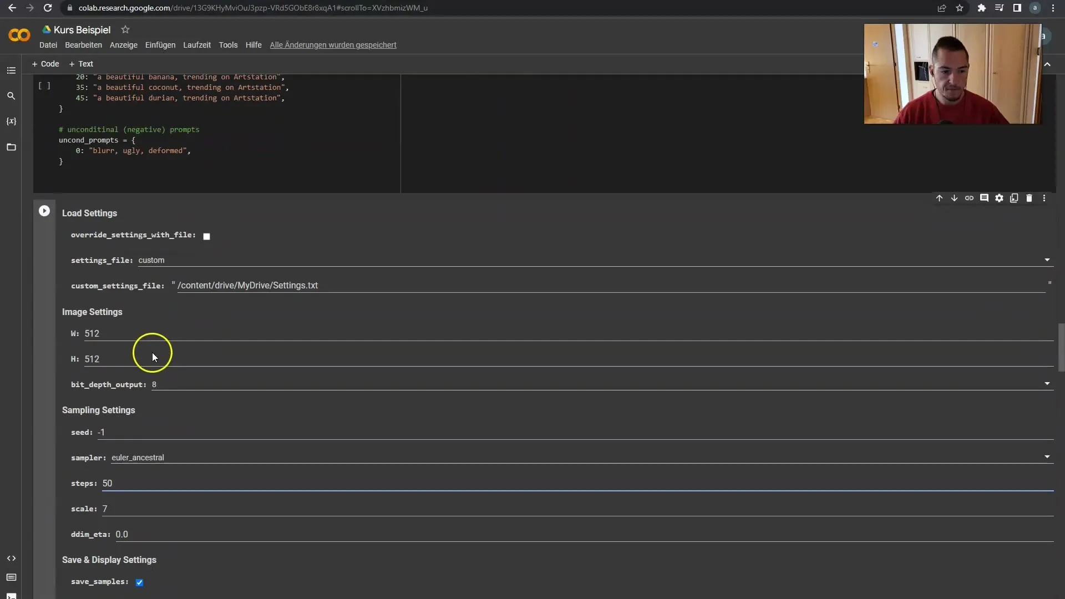Click Sampling Settings heading
The image size is (1065, 599).
99,410
